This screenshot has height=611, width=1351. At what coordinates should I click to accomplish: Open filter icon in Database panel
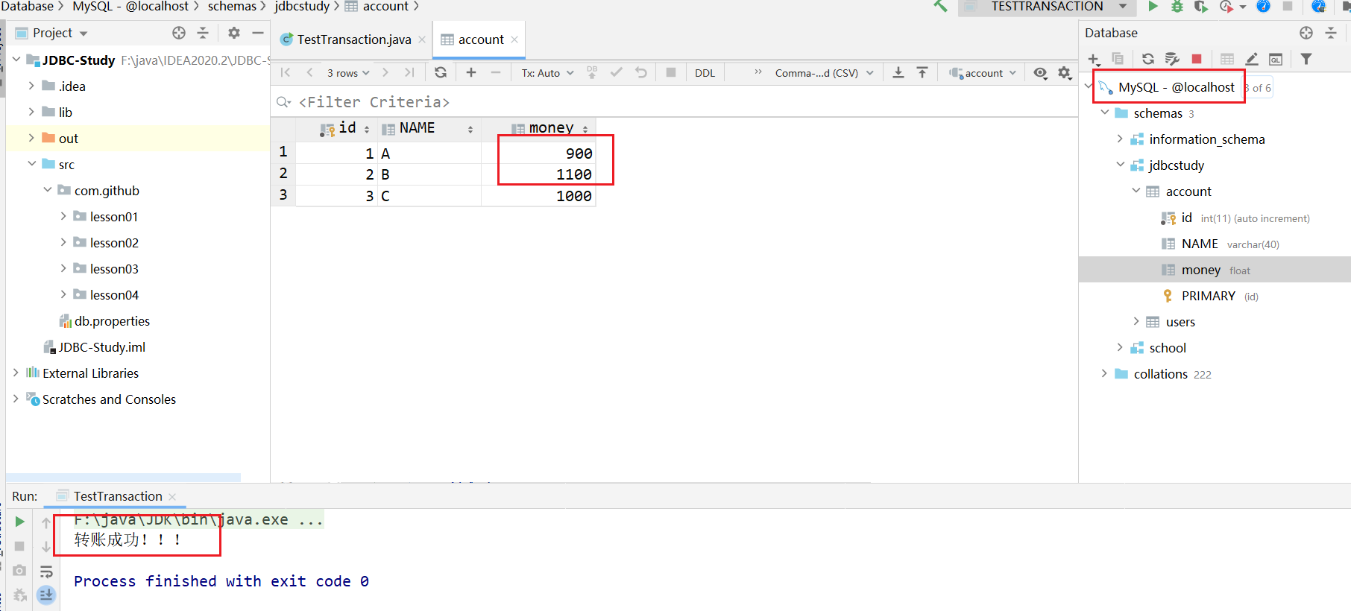pos(1306,59)
